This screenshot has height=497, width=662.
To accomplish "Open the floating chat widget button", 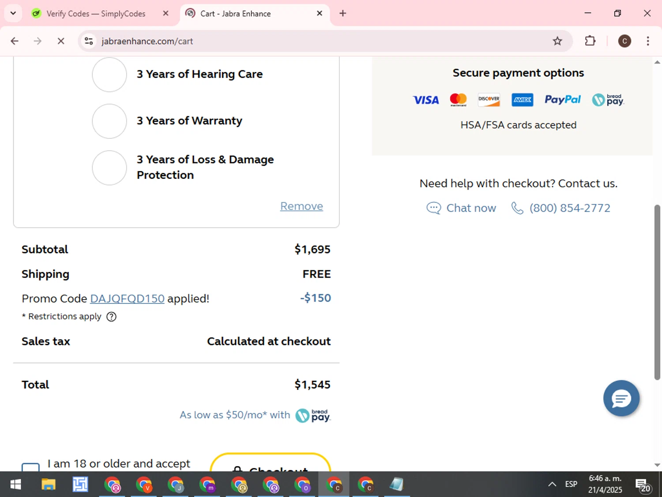I will 621,398.
